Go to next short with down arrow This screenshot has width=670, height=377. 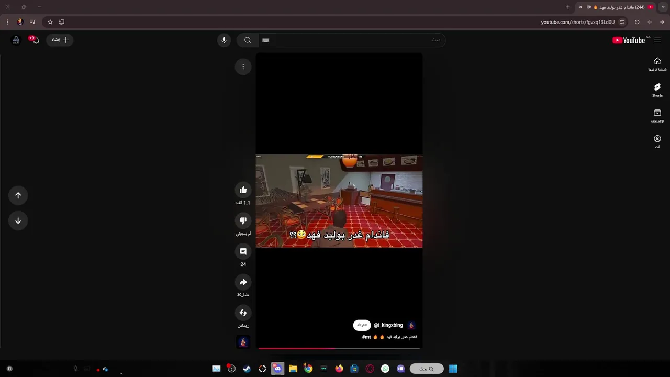tap(18, 220)
